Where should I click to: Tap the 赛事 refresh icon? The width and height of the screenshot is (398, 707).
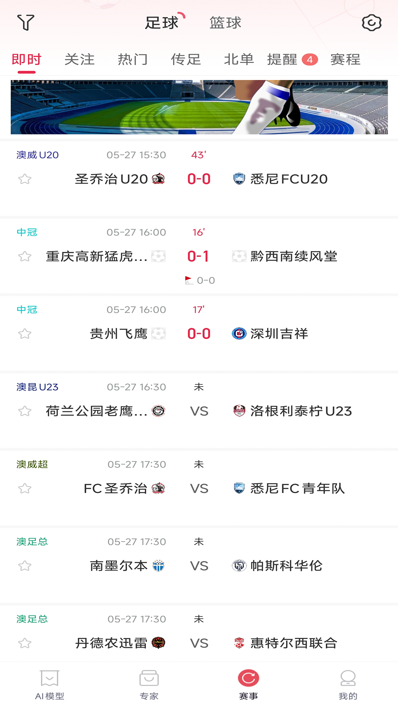click(x=248, y=678)
